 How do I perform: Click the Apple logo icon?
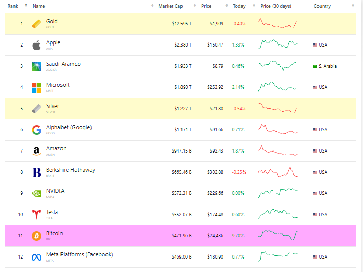36,45
